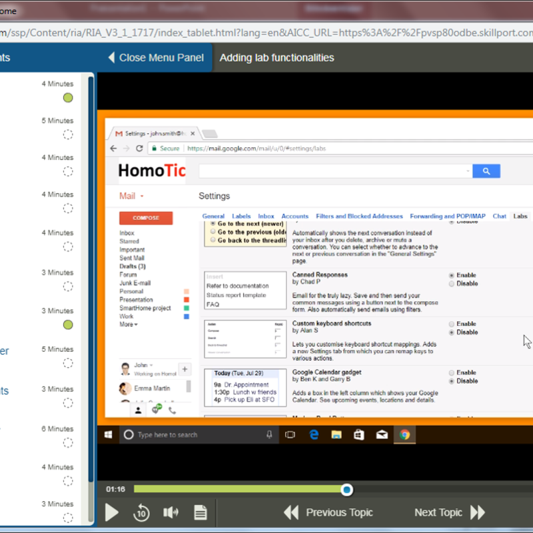Select Enable for Custom keyboard shortcuts
The image size is (533, 533).
(x=452, y=324)
